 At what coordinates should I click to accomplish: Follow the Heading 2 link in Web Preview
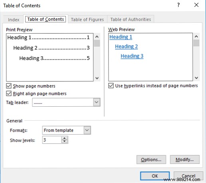[x=126, y=46]
